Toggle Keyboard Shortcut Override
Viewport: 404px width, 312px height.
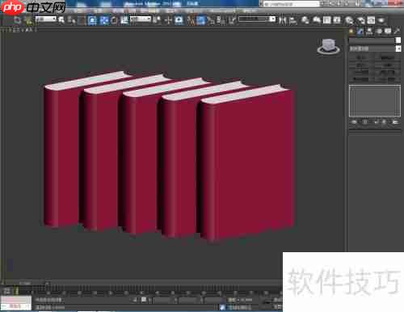[x=179, y=20]
